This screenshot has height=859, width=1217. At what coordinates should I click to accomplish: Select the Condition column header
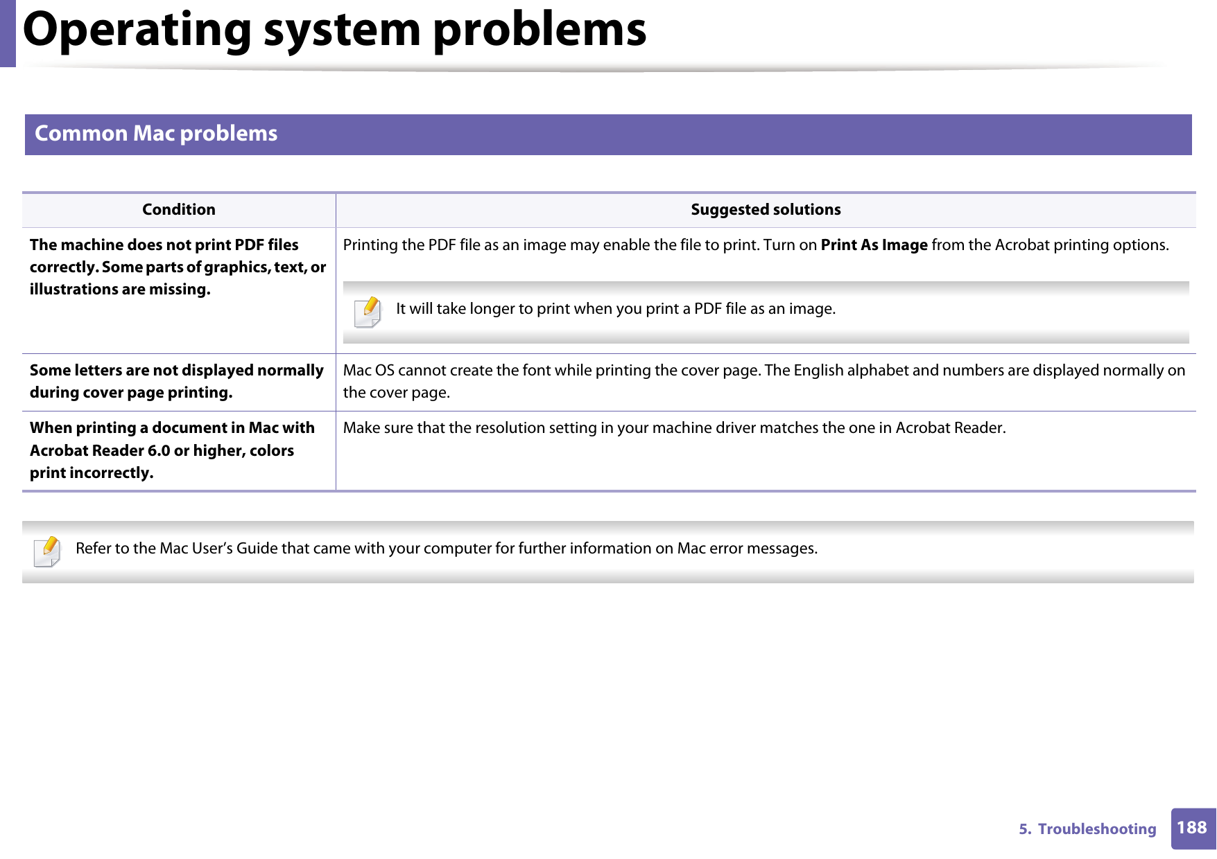tap(179, 209)
